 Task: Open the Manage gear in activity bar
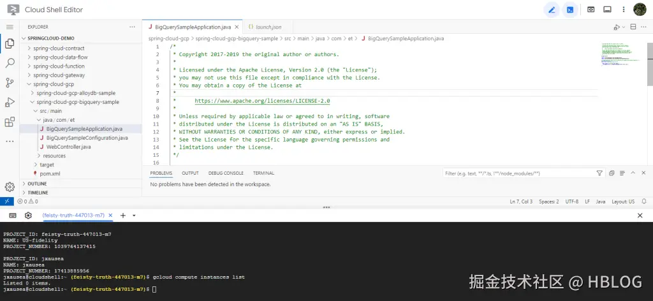pyautogui.click(x=10, y=187)
